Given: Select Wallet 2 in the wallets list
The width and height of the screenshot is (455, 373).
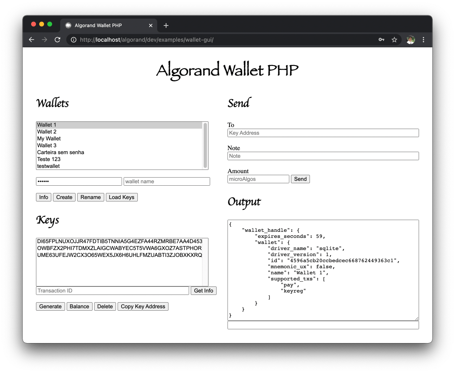Looking at the screenshot, I should [x=47, y=131].
